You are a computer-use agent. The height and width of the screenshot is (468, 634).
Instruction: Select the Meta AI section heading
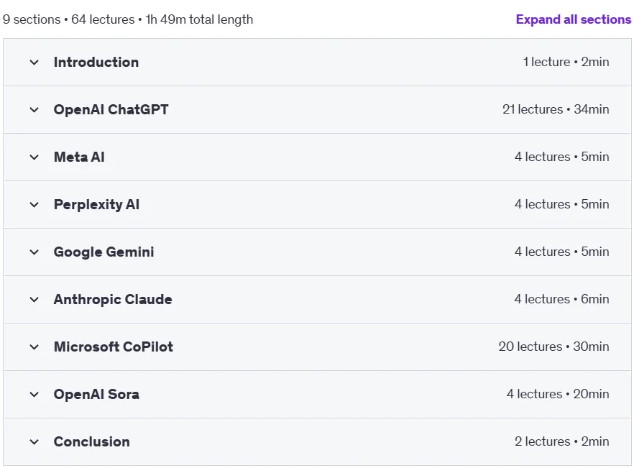(x=79, y=157)
